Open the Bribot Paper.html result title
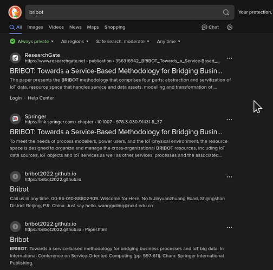Image resolution: width=273 pixels, height=270 pixels. pyautogui.click(x=19, y=240)
